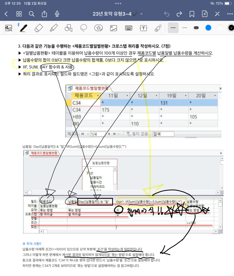The image size is (234, 276).
Task: Select the Shapes tool
Action: point(68,28)
